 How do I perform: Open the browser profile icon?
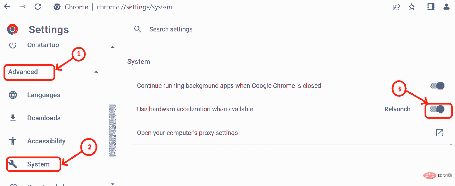(x=447, y=7)
